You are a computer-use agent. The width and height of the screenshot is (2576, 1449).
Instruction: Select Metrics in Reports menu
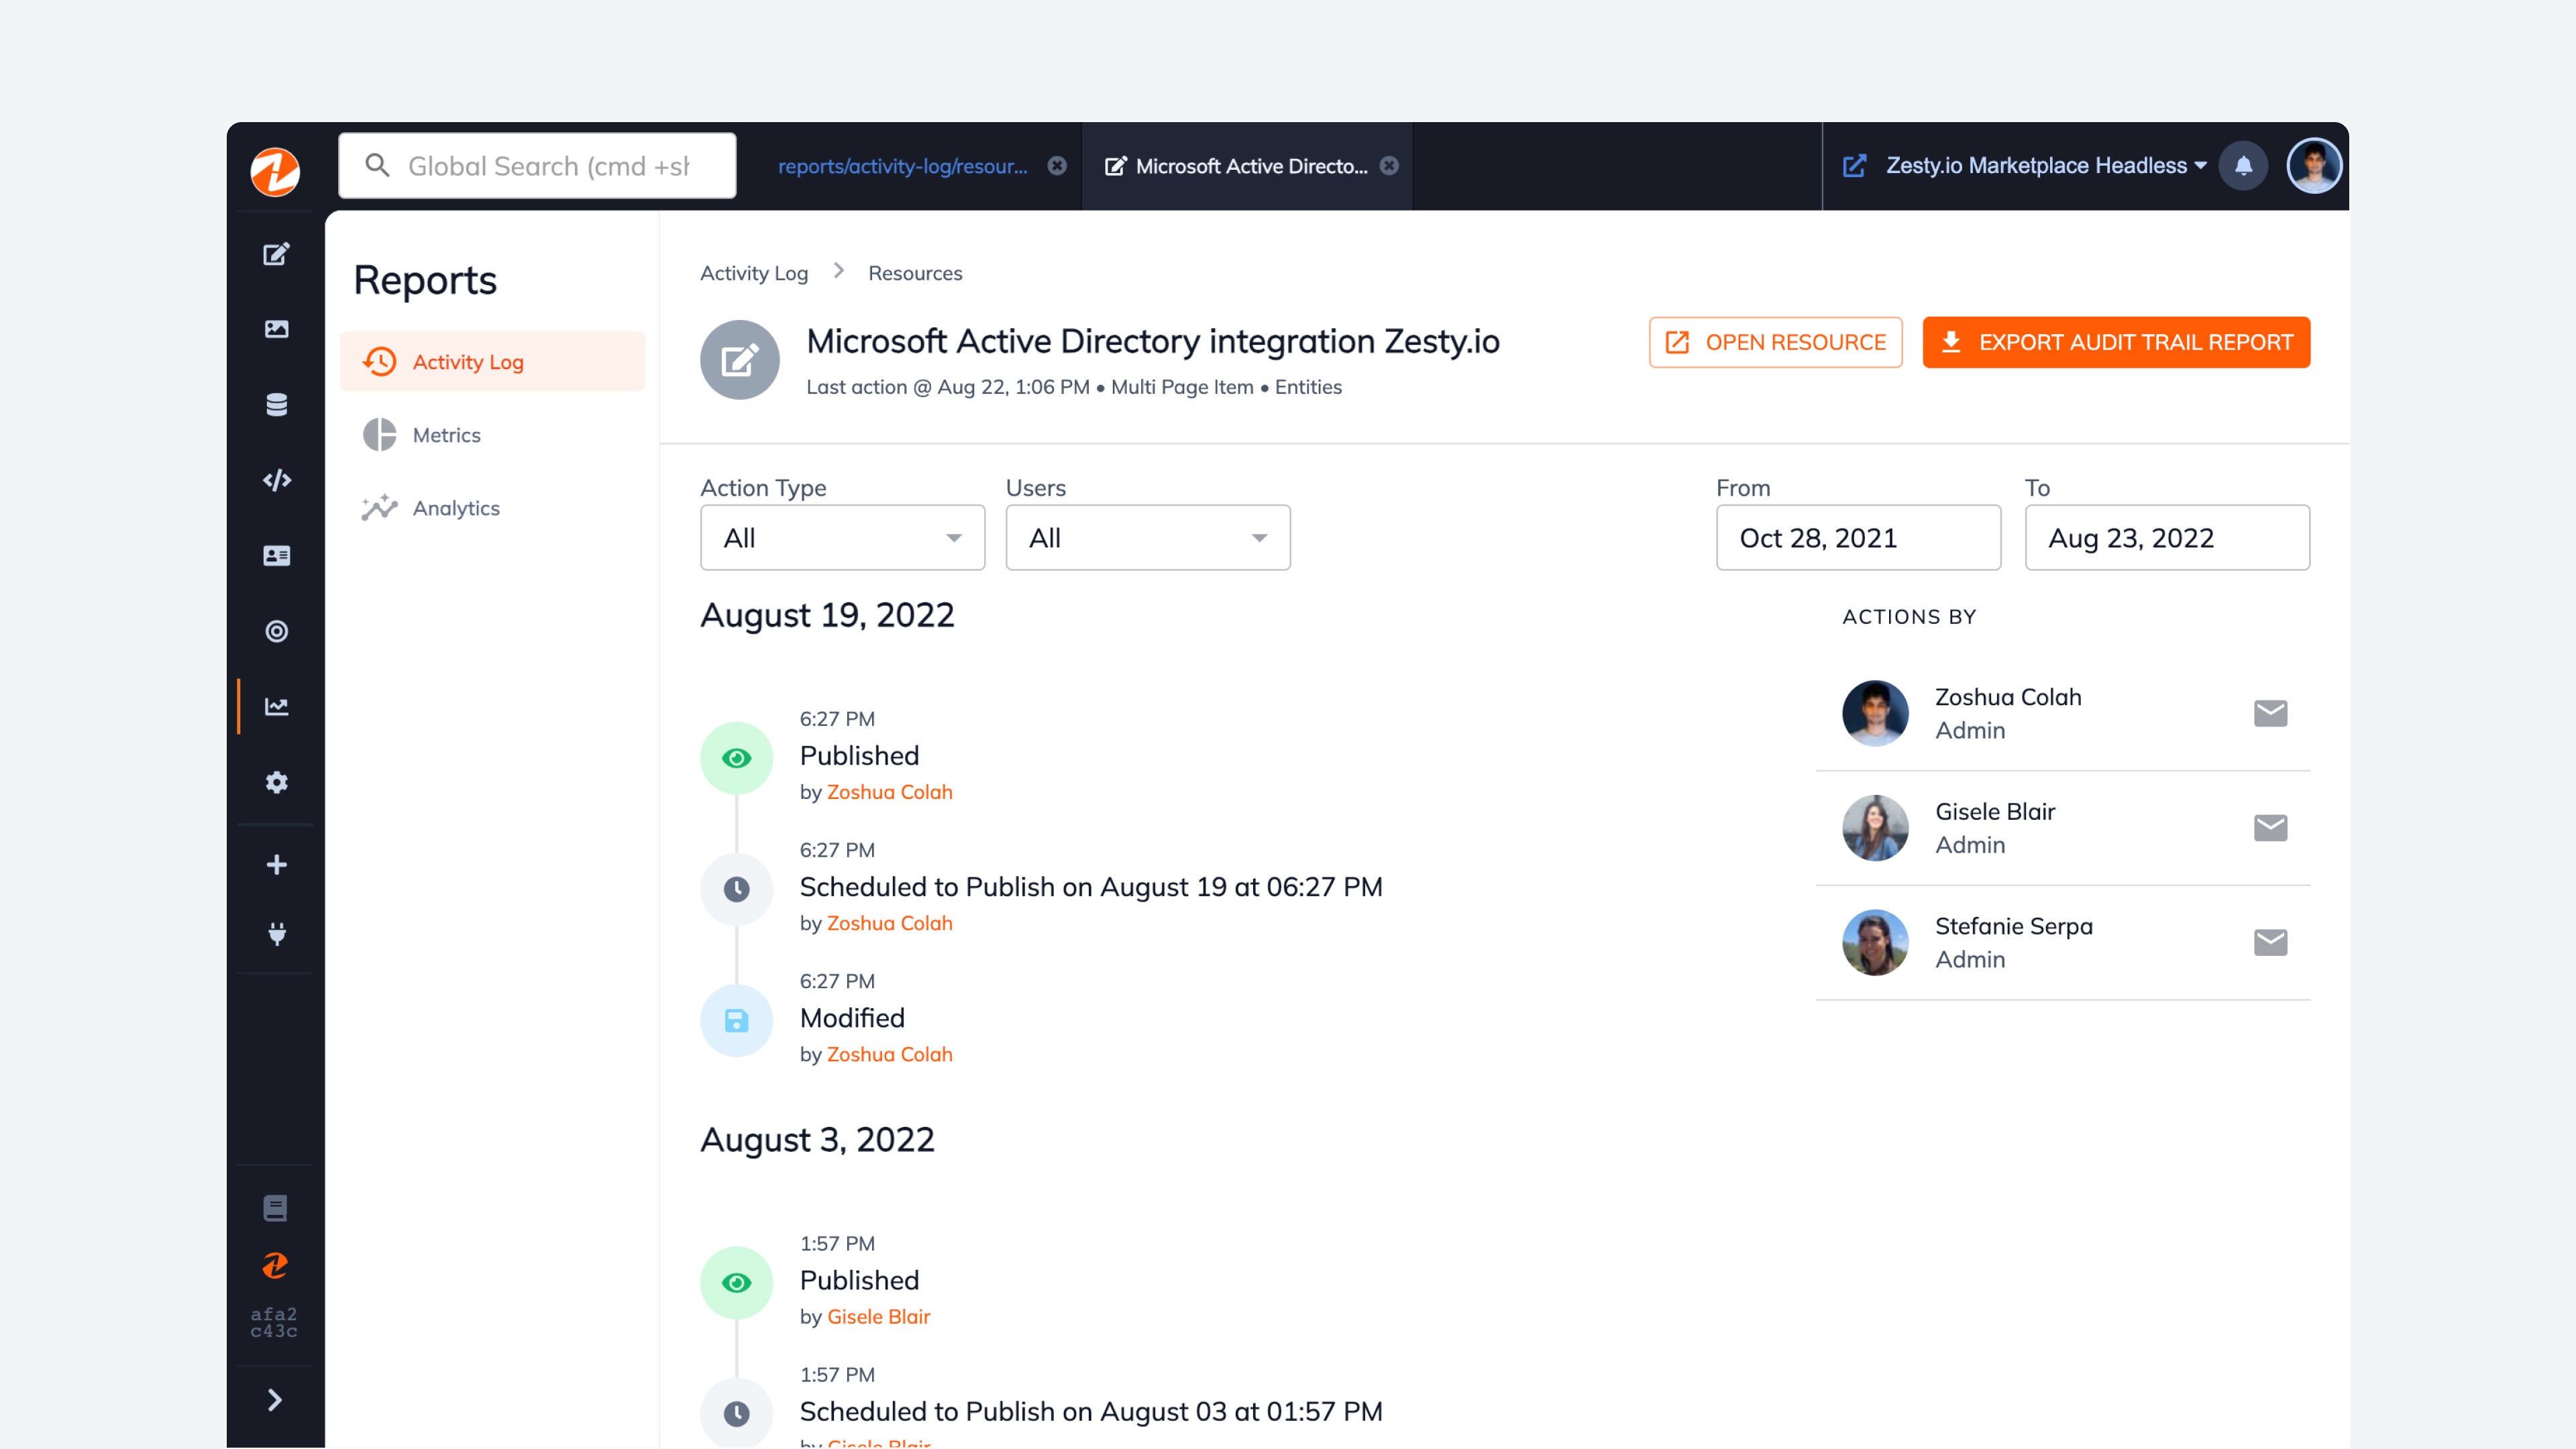click(x=492, y=435)
